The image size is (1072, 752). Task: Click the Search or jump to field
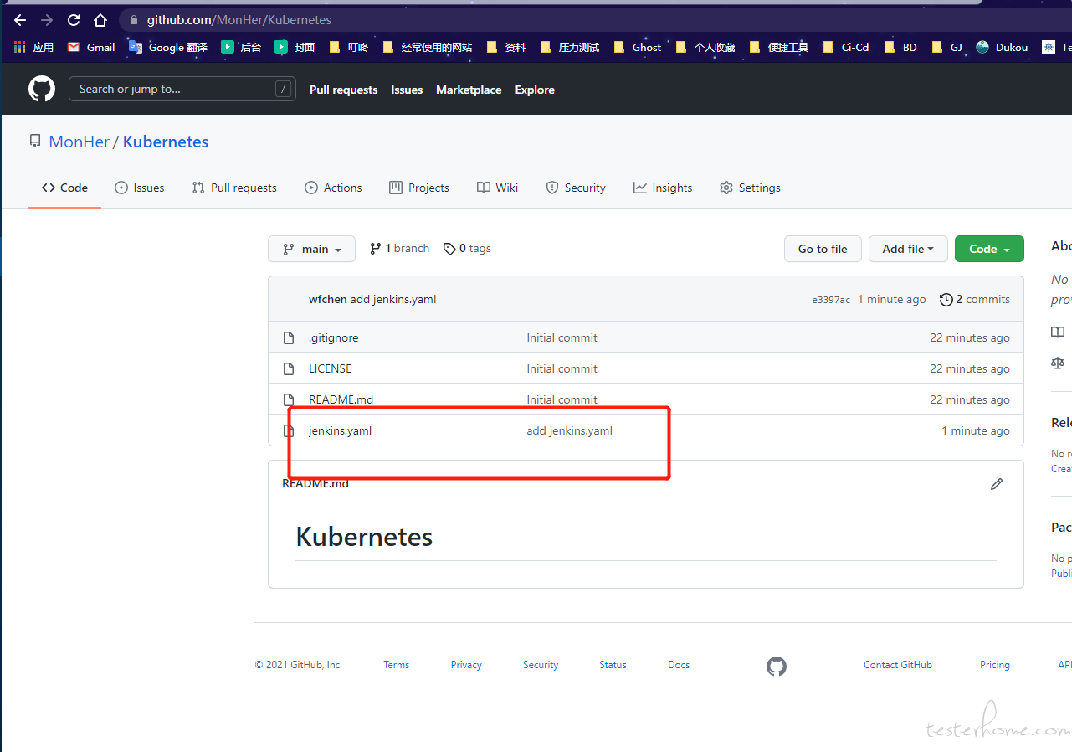[182, 89]
